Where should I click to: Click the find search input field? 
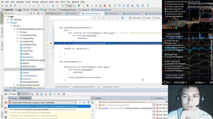click(69, 18)
